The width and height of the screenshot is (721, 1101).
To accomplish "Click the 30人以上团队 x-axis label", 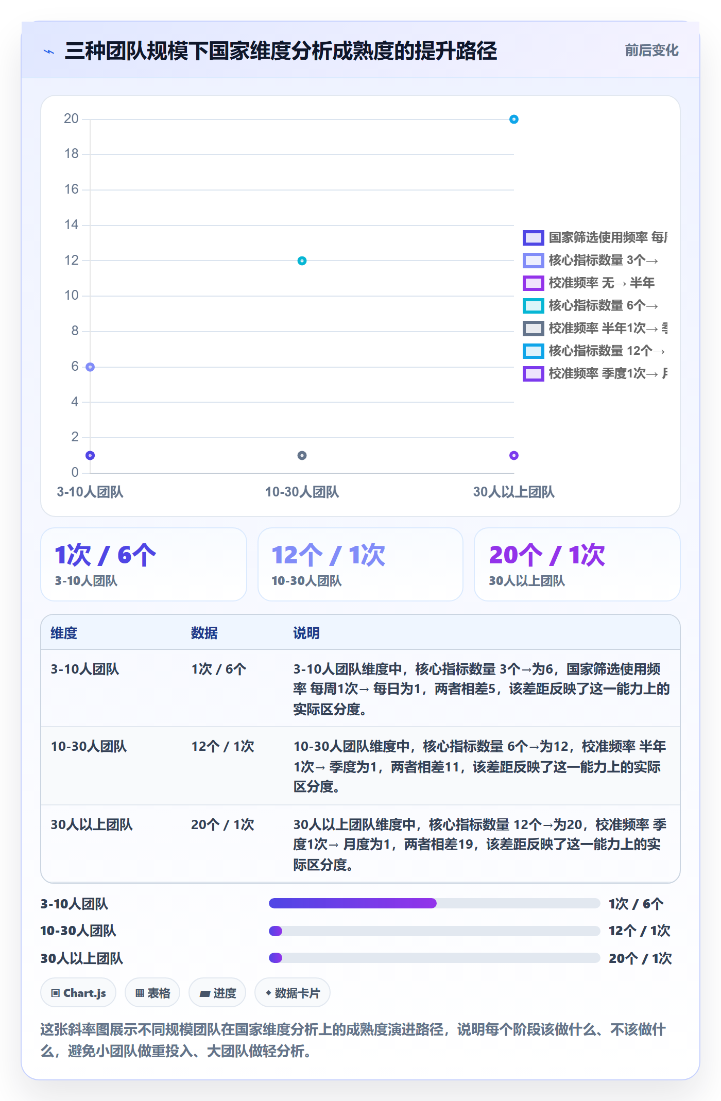I will click(513, 492).
